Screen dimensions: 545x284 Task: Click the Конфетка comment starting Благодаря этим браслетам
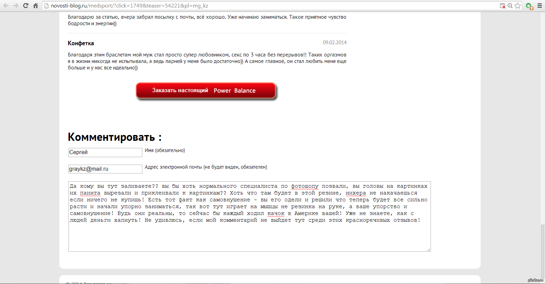tap(207, 61)
